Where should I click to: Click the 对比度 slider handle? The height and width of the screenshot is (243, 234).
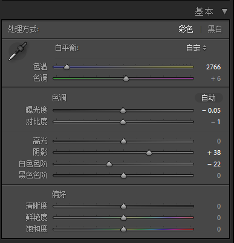(123, 122)
